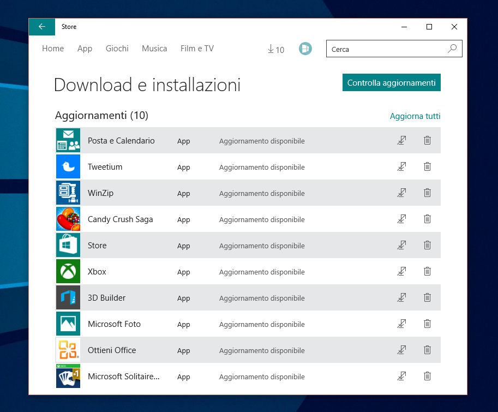Remove Xbox from update queue
Image resolution: width=498 pixels, height=412 pixels.
click(x=427, y=271)
